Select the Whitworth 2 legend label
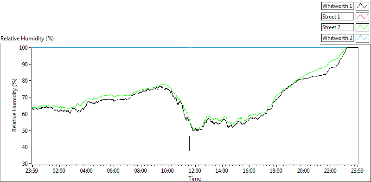The image size is (371, 182). coord(338,38)
